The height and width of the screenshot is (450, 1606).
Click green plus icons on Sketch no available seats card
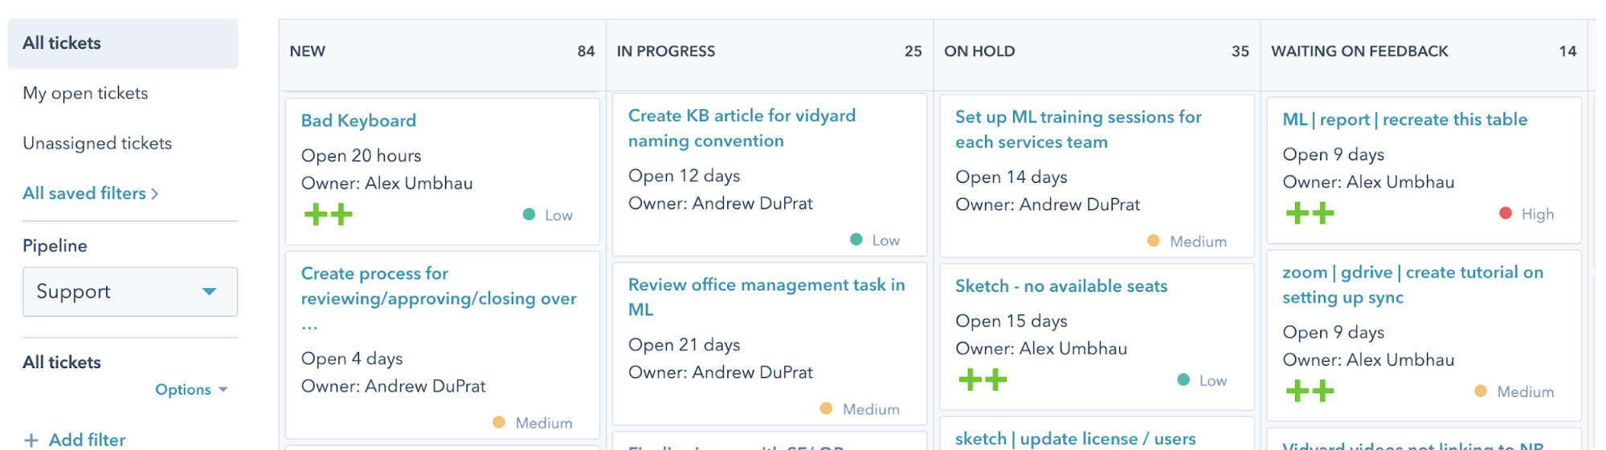[x=983, y=379]
